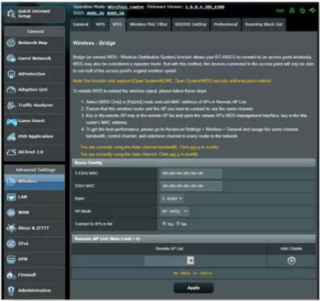This screenshot has height=301, width=320.
Task: Click the network copy icon in header
Action: click(302, 10)
